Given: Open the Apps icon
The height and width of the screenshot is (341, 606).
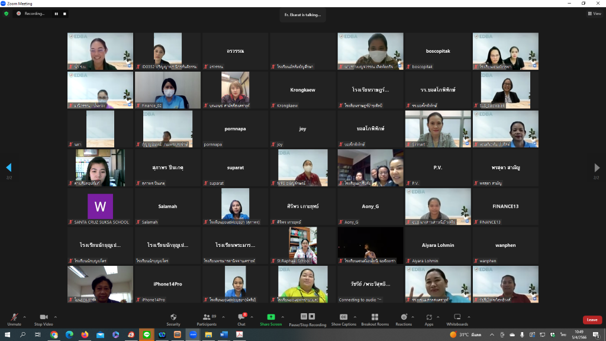Looking at the screenshot, I should click(x=429, y=317).
